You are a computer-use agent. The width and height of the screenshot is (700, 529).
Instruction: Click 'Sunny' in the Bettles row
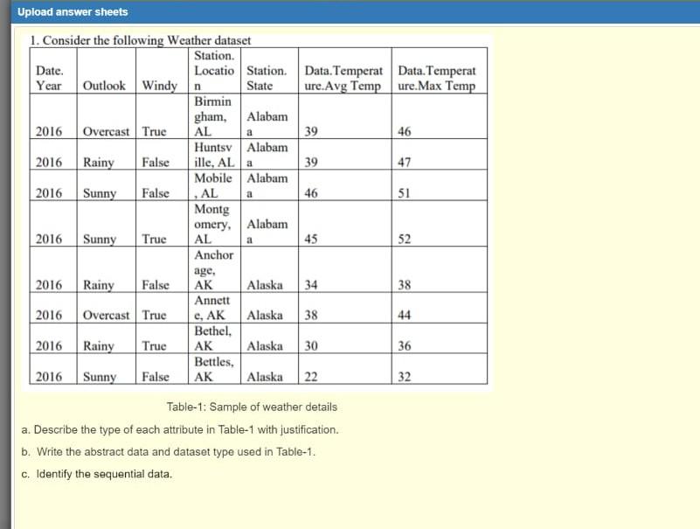click(x=100, y=377)
